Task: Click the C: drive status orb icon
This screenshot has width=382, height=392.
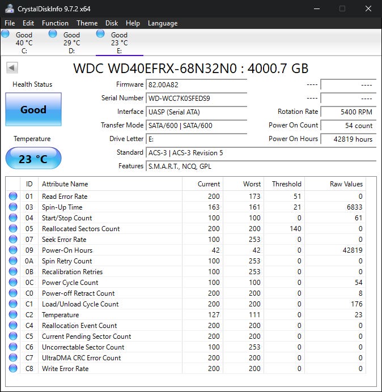Action: coord(6,34)
